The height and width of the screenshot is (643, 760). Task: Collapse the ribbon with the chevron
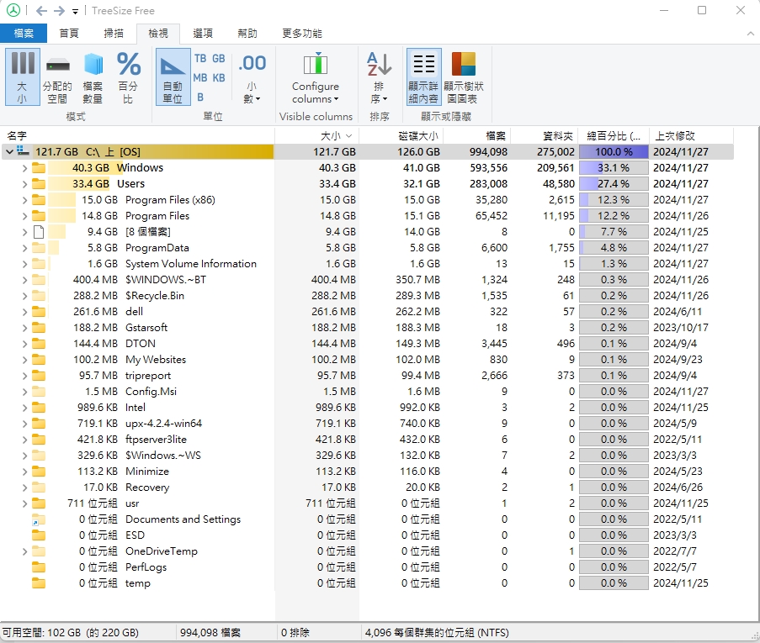(x=750, y=34)
